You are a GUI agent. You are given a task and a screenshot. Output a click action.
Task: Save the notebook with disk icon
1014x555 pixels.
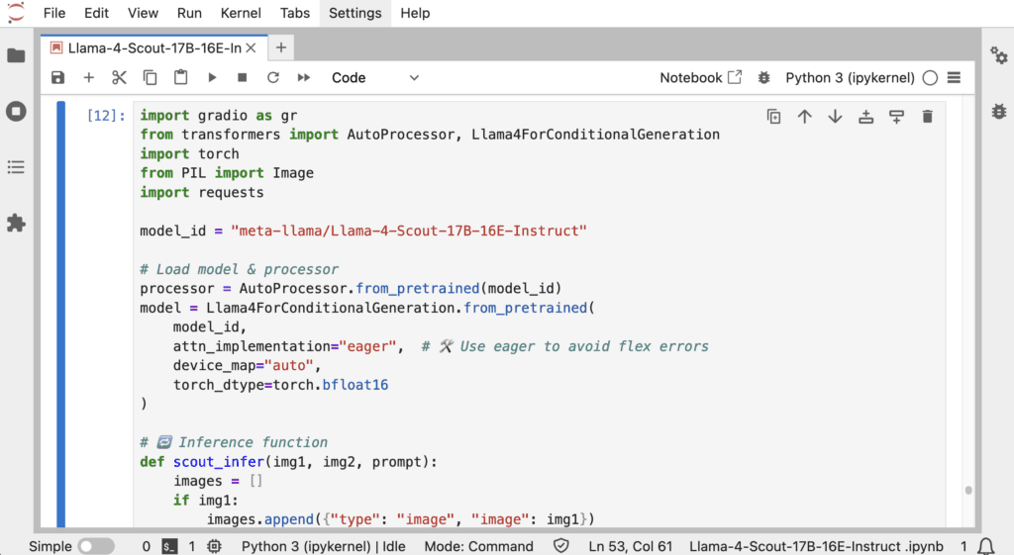[x=57, y=77]
